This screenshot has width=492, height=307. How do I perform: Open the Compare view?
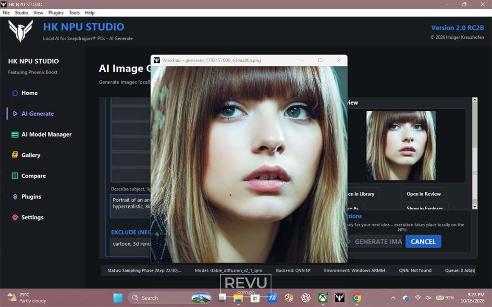point(29,176)
